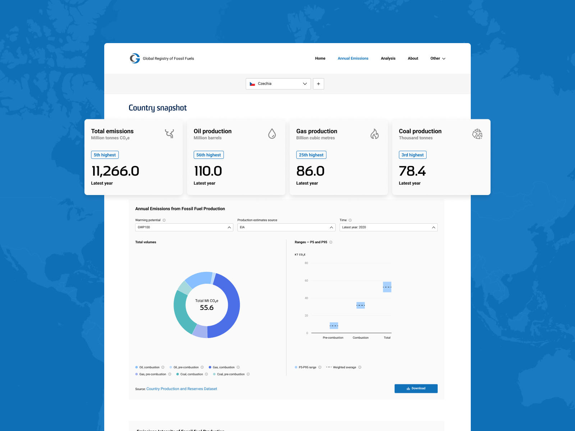Click the Download button
The width and height of the screenshot is (575, 431).
pos(416,388)
